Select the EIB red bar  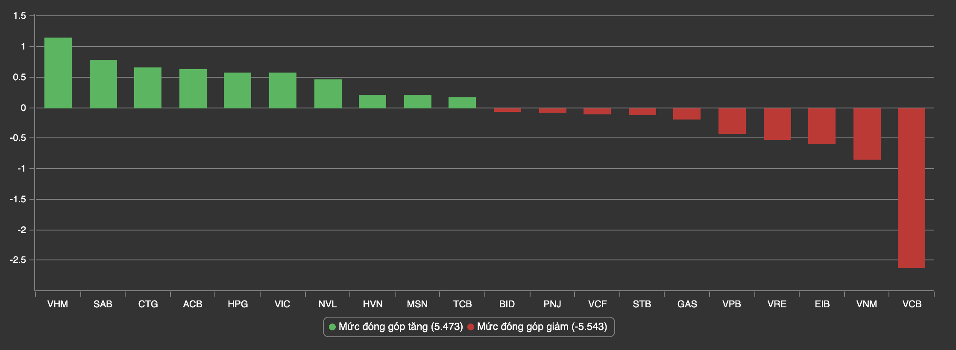[822, 126]
